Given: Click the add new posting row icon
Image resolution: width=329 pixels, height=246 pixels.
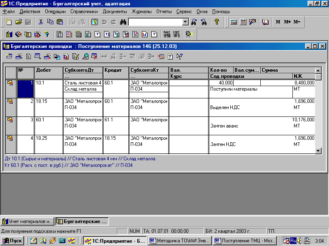Looking at the screenshot, I should (x=38, y=57).
